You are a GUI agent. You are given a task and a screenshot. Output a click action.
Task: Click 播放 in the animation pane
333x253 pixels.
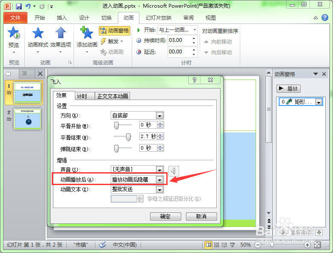click(x=289, y=88)
